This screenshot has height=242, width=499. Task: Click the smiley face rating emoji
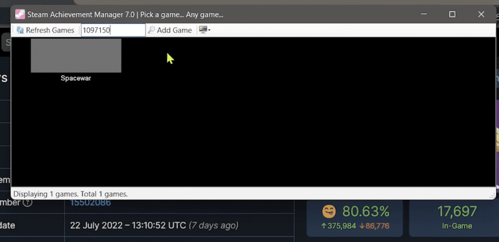(x=329, y=211)
